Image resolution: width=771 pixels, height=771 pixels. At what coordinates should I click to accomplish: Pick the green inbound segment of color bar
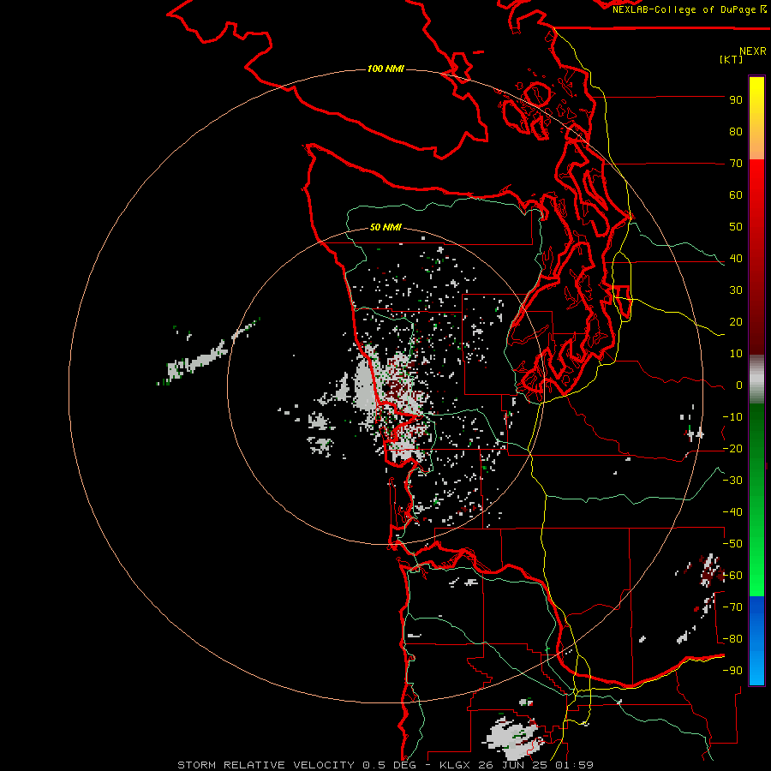[x=756, y=499]
